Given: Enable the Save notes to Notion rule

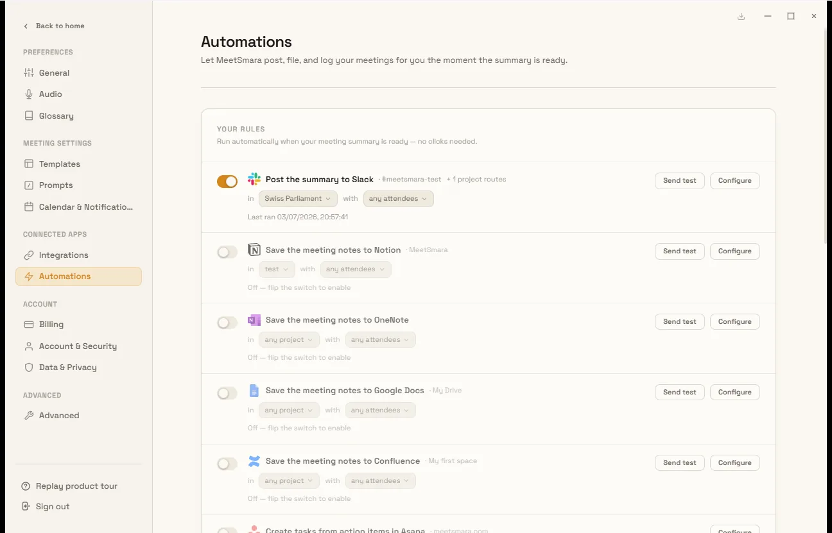Looking at the screenshot, I should coord(227,252).
